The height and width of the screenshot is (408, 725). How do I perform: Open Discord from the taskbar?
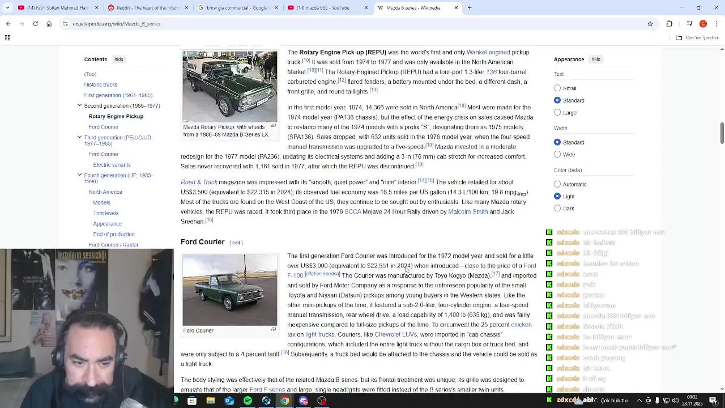[x=303, y=401]
